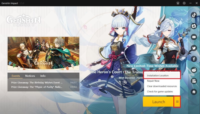Open Birthday Wishes Event giveaway news
This screenshot has height=114, width=200.
tap(37, 82)
